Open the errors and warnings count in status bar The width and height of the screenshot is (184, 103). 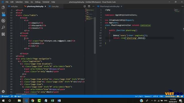pos(18,96)
